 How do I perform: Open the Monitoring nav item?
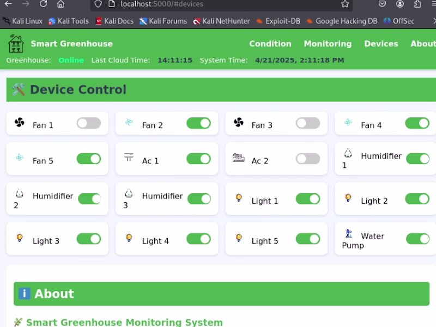click(x=328, y=44)
